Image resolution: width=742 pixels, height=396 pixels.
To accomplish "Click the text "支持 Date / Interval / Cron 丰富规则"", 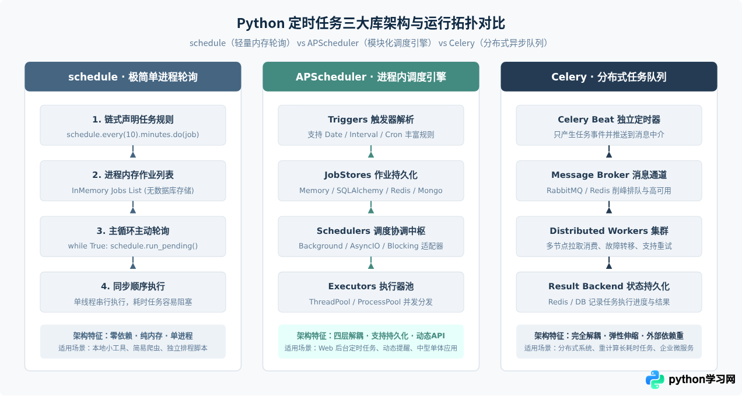I will point(371,135).
